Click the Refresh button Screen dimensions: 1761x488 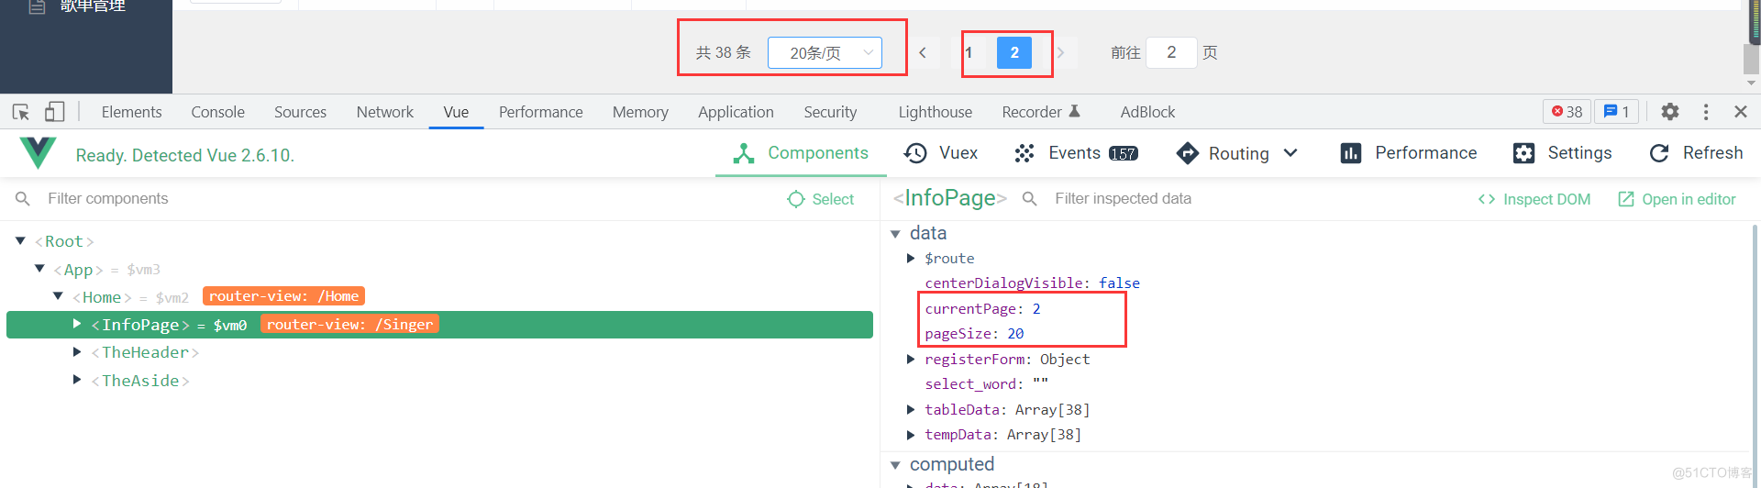tap(1696, 153)
